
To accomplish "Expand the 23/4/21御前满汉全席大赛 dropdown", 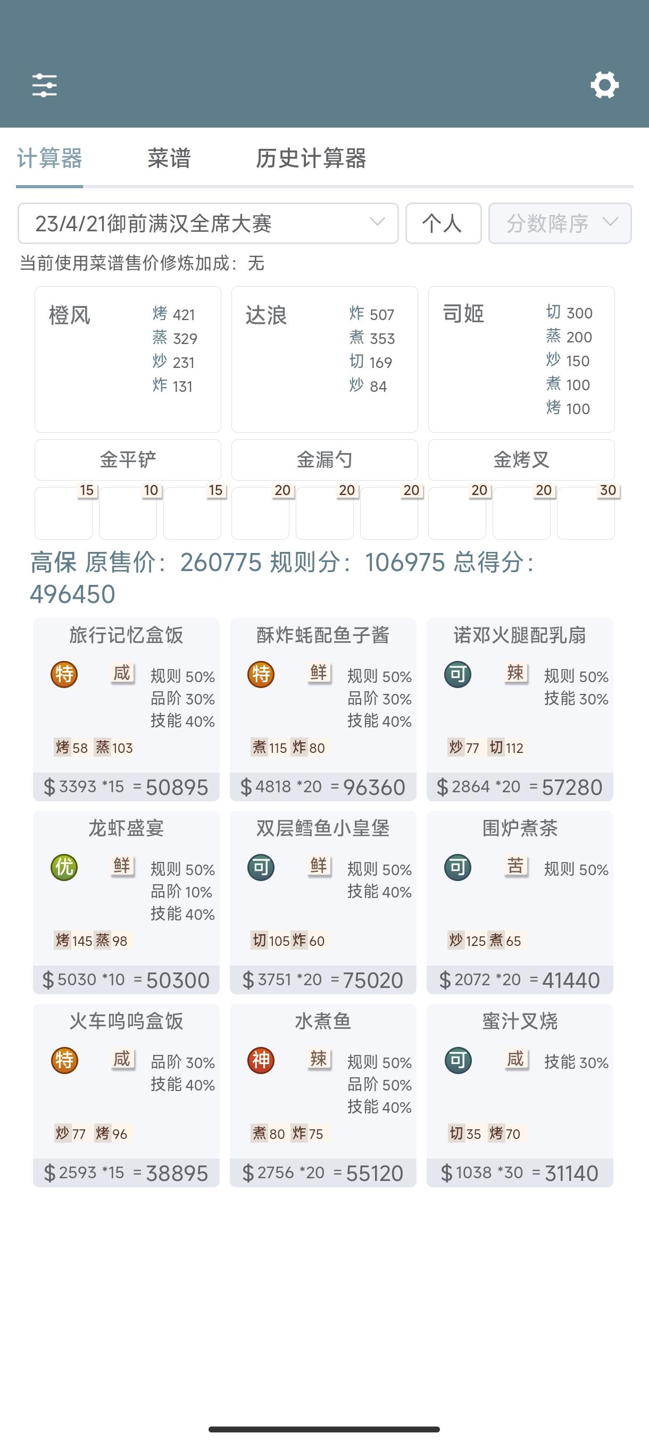I will pyautogui.click(x=208, y=223).
